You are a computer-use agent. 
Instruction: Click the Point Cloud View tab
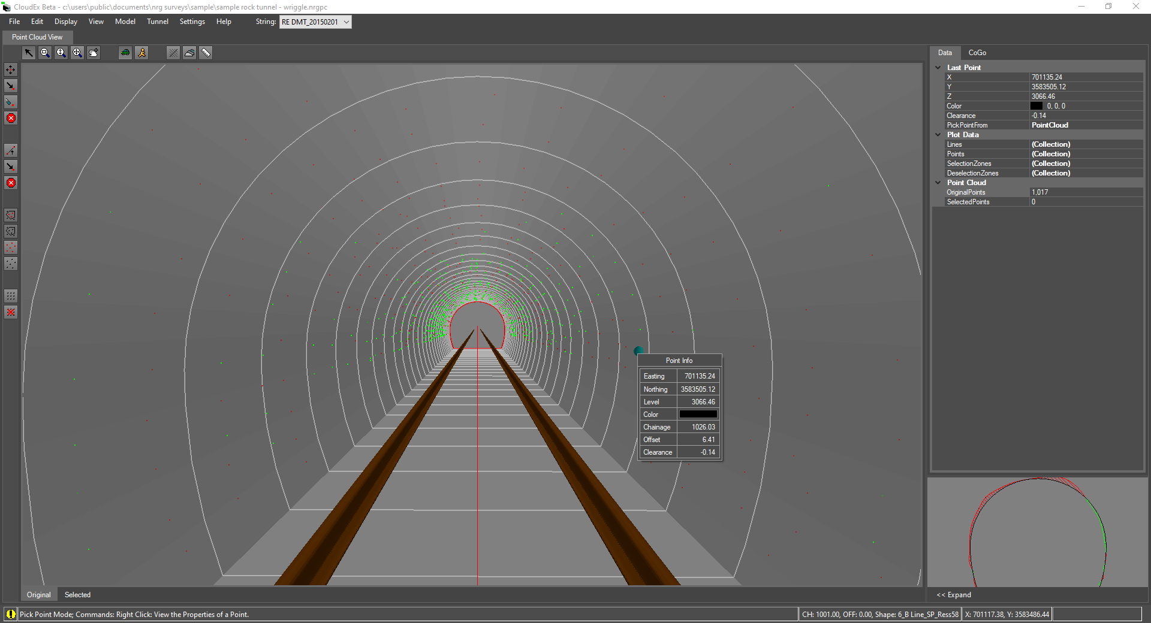pos(37,37)
